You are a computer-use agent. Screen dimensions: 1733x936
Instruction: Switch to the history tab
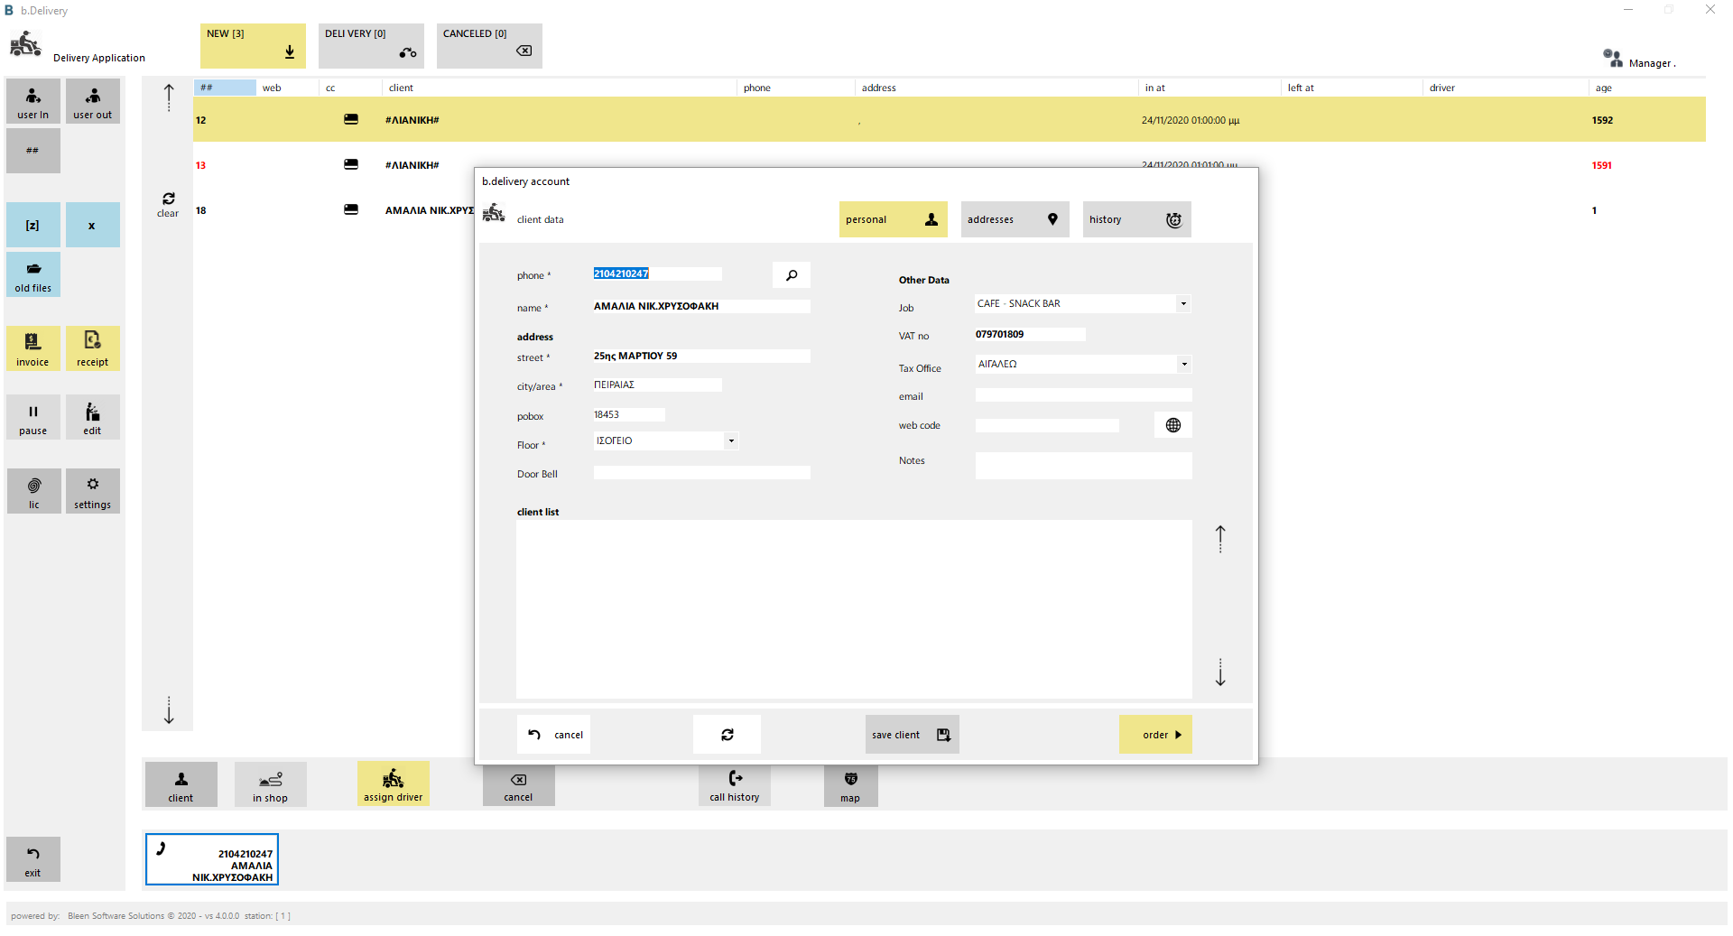(x=1137, y=219)
